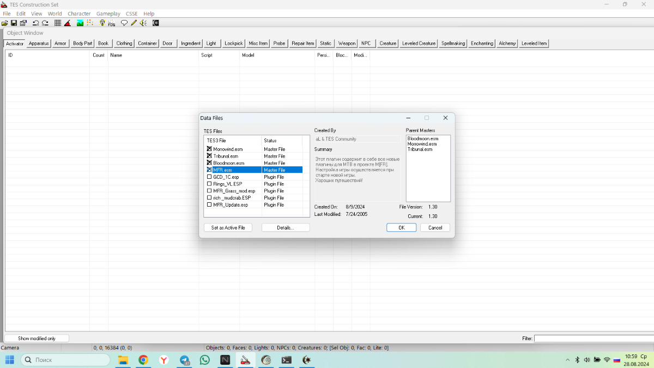Open the Gameplay menu
This screenshot has width=654, height=368.
(x=108, y=14)
